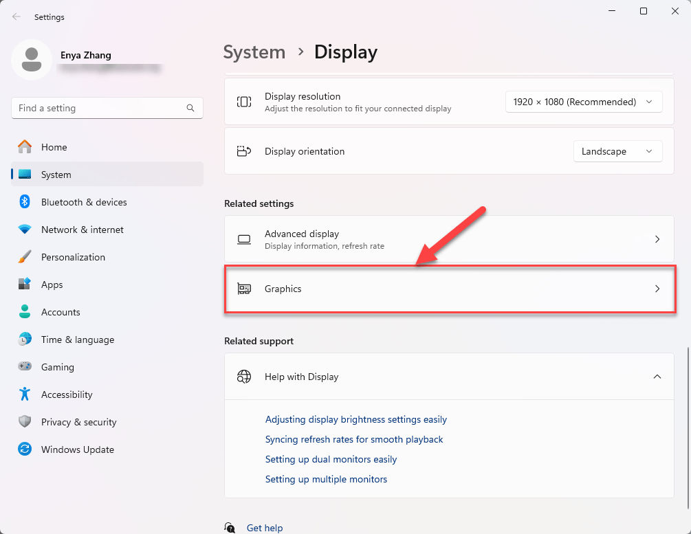This screenshot has height=534, width=691.
Task: Click the Display resolution icon
Action: [x=244, y=102]
